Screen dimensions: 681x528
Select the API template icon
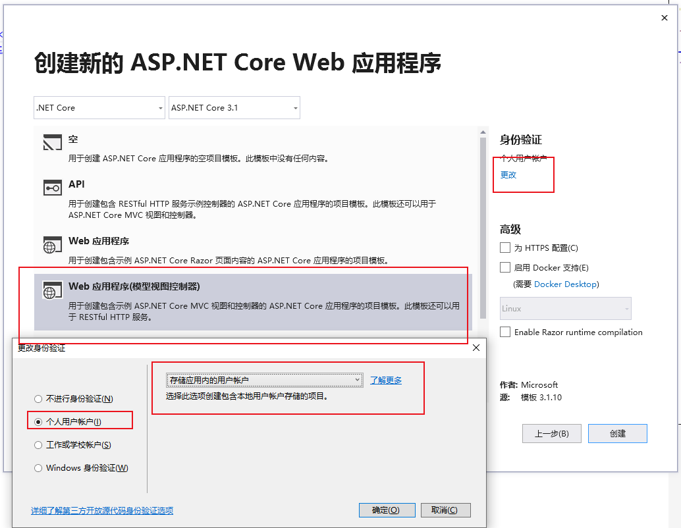(x=53, y=188)
